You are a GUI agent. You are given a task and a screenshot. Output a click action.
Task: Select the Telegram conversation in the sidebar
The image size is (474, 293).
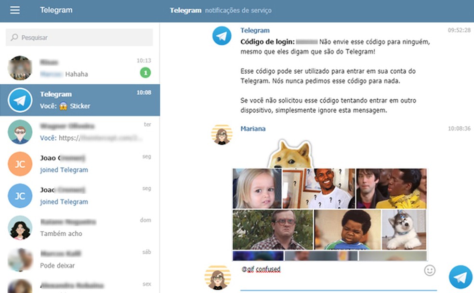pyautogui.click(x=79, y=100)
